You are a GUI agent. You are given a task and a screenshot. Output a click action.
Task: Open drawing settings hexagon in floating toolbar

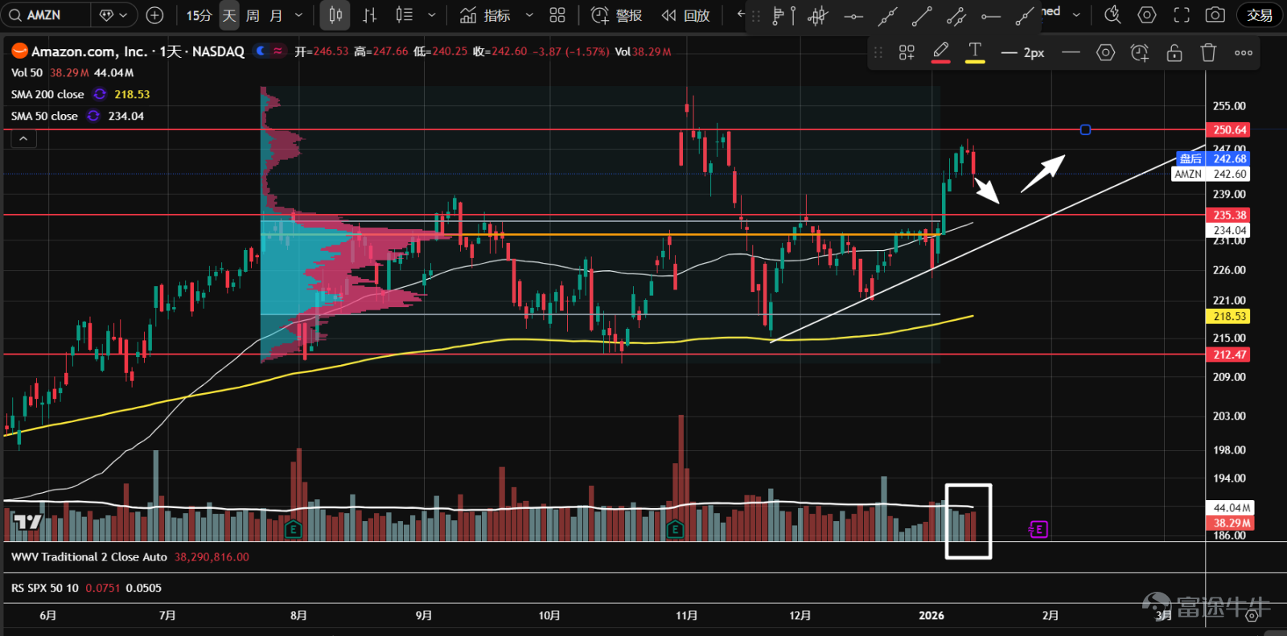pos(1106,52)
